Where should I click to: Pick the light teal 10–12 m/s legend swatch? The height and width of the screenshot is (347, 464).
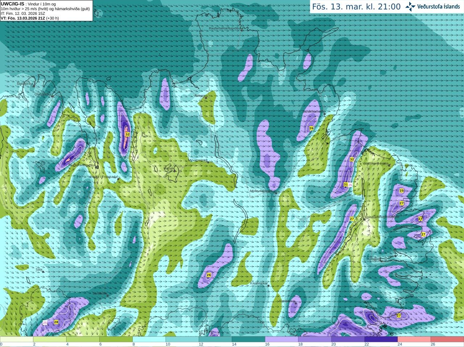(x=182, y=339)
